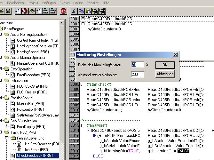
Task: Click the Copy icon in toolbar
Action: 81,11
